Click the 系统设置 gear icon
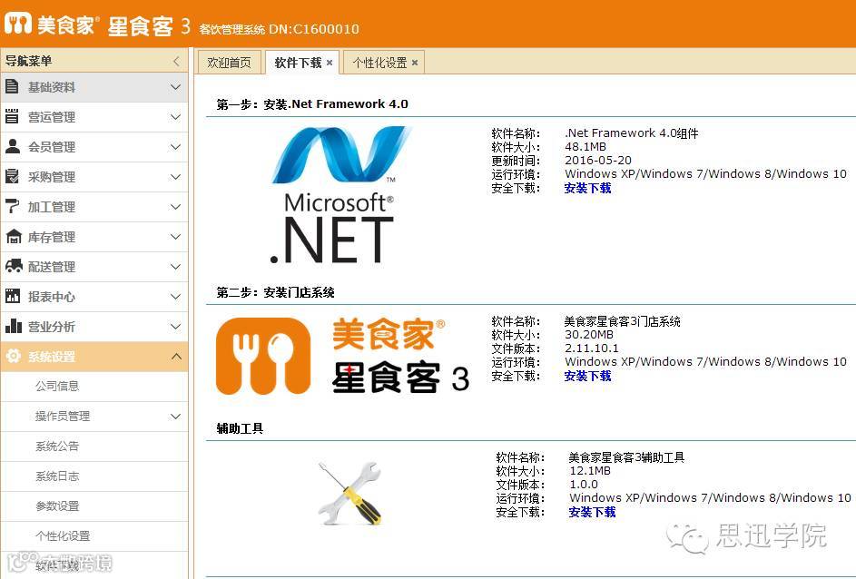Viewport: 856px width, 579px height. pos(13,356)
